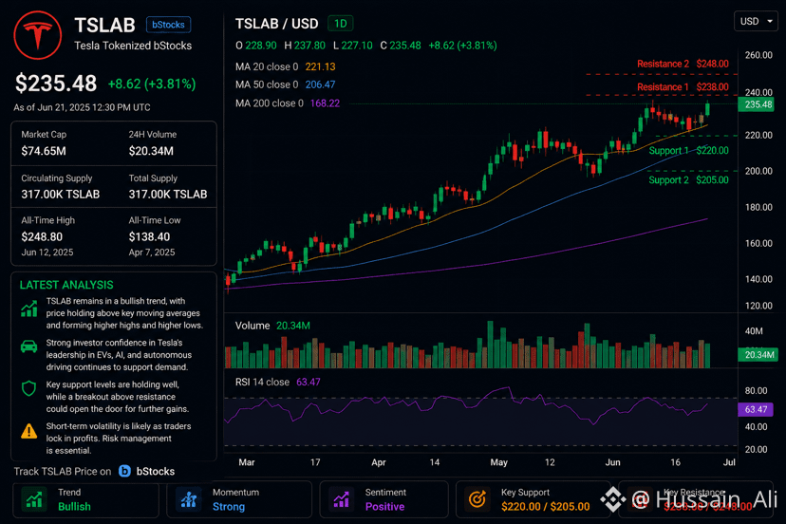Click the Momentum card icon

click(189, 499)
